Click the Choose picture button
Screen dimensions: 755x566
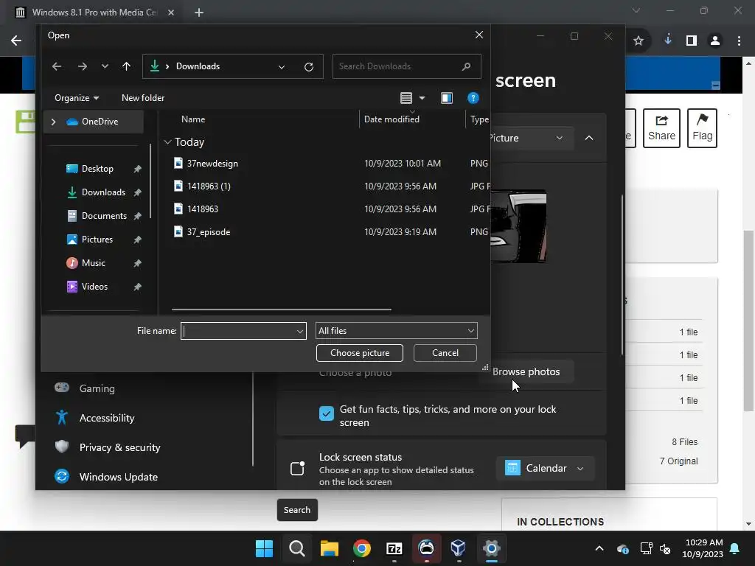(360, 353)
